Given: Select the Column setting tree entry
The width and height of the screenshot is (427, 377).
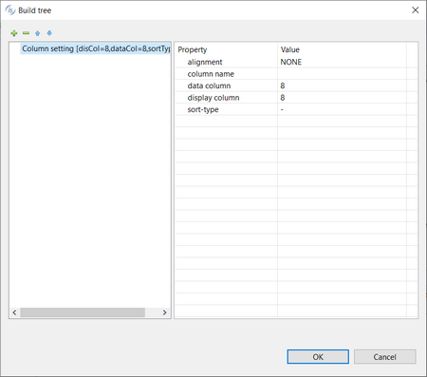Looking at the screenshot, I should pyautogui.click(x=96, y=48).
